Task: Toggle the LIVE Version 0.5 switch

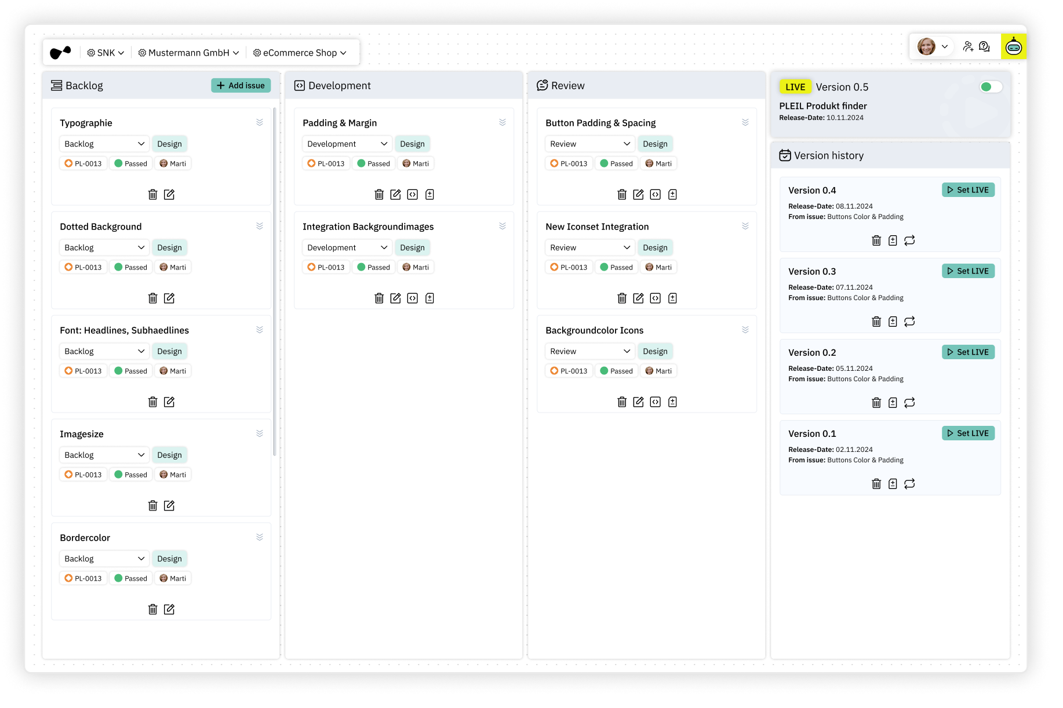Action: click(991, 87)
